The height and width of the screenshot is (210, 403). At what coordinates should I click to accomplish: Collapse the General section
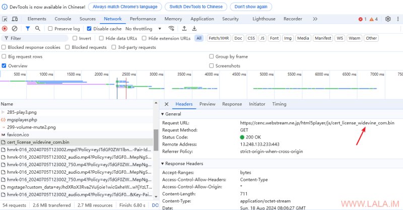[x=171, y=114]
